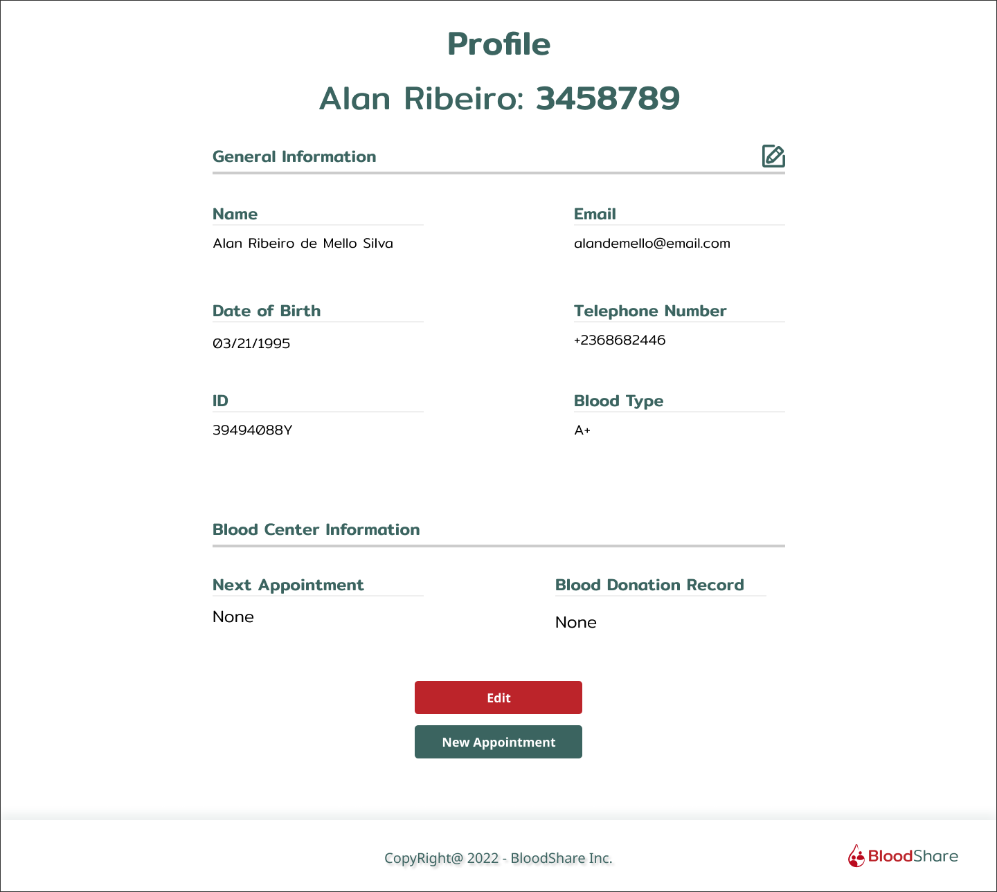Viewport: 997px width, 892px height.
Task: Click the Blood Type label
Action: pyautogui.click(x=618, y=401)
